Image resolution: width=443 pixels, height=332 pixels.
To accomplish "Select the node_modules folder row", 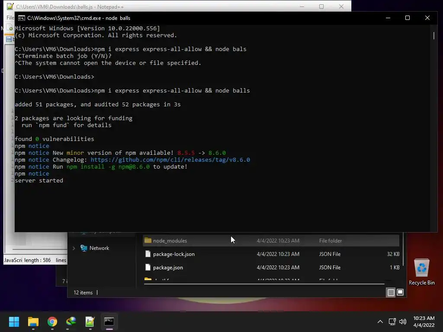I will (271, 240).
